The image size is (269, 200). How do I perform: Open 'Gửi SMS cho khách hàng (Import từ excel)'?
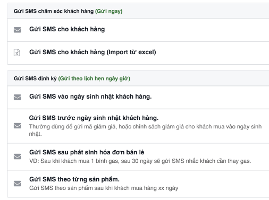pos(93,52)
